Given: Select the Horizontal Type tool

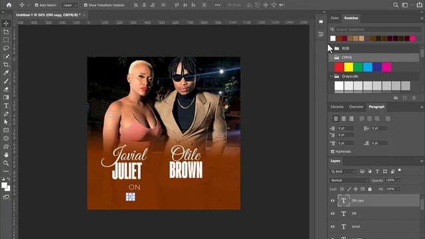Looking at the screenshot, I should [x=6, y=106].
